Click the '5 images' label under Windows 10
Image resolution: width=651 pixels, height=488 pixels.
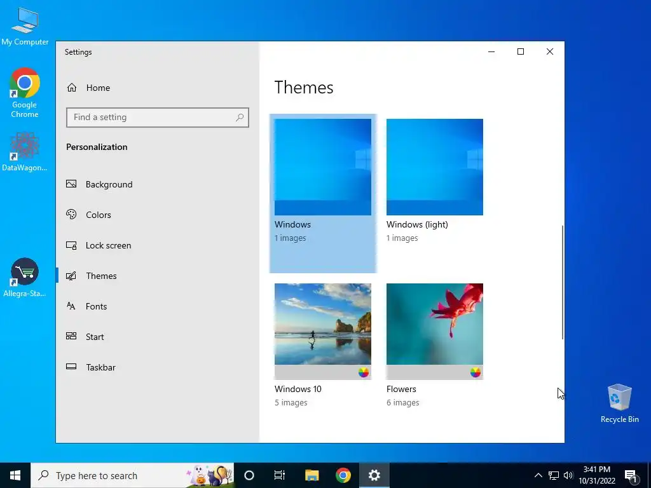291,402
